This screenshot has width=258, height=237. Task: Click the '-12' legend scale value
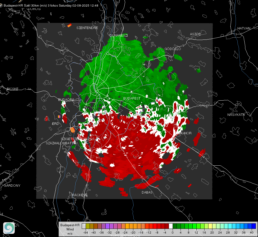149,233
